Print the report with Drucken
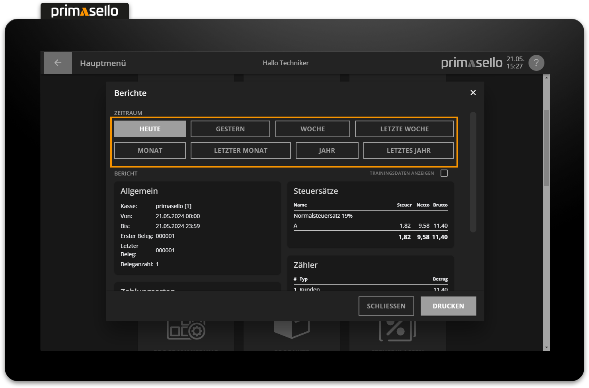 (x=448, y=306)
